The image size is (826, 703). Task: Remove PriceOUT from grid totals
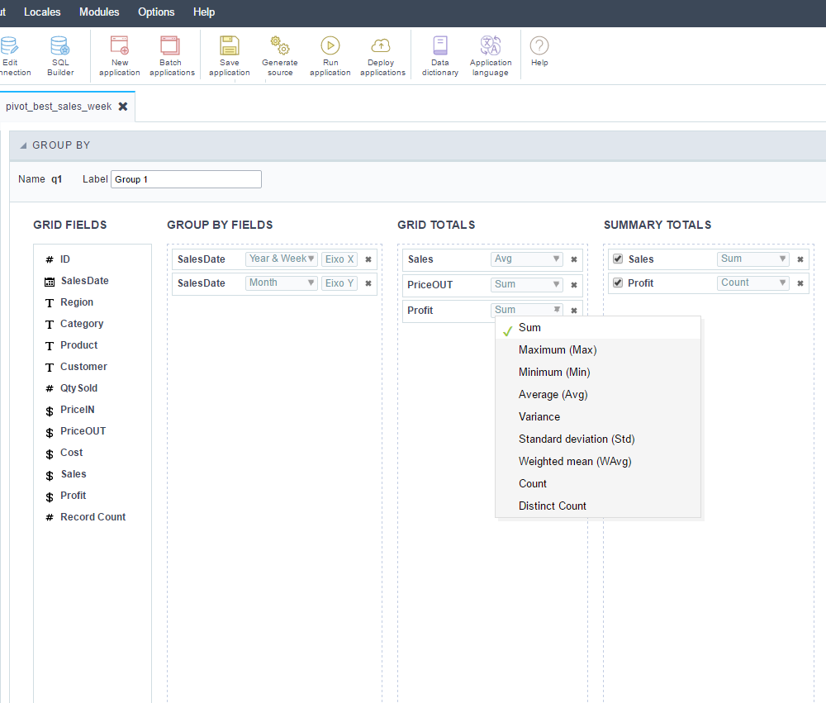coord(574,285)
